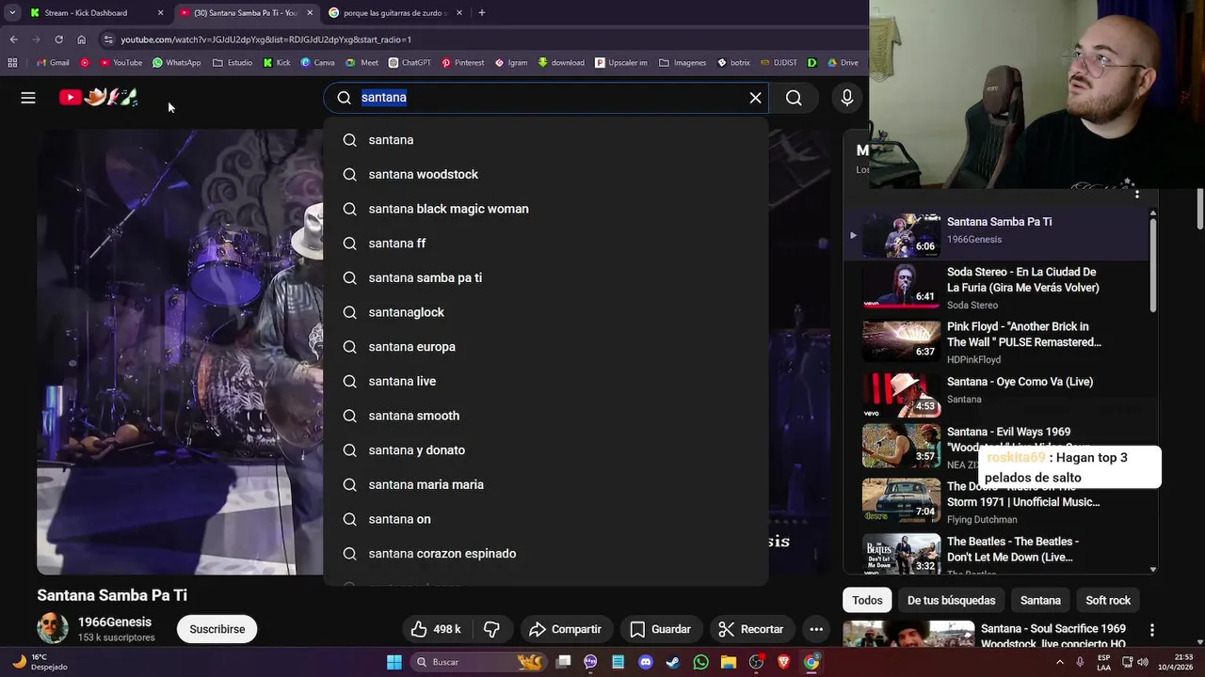Viewport: 1205px width, 677px height.
Task: Choose suggestion santana samba pa ti
Action: [546, 277]
